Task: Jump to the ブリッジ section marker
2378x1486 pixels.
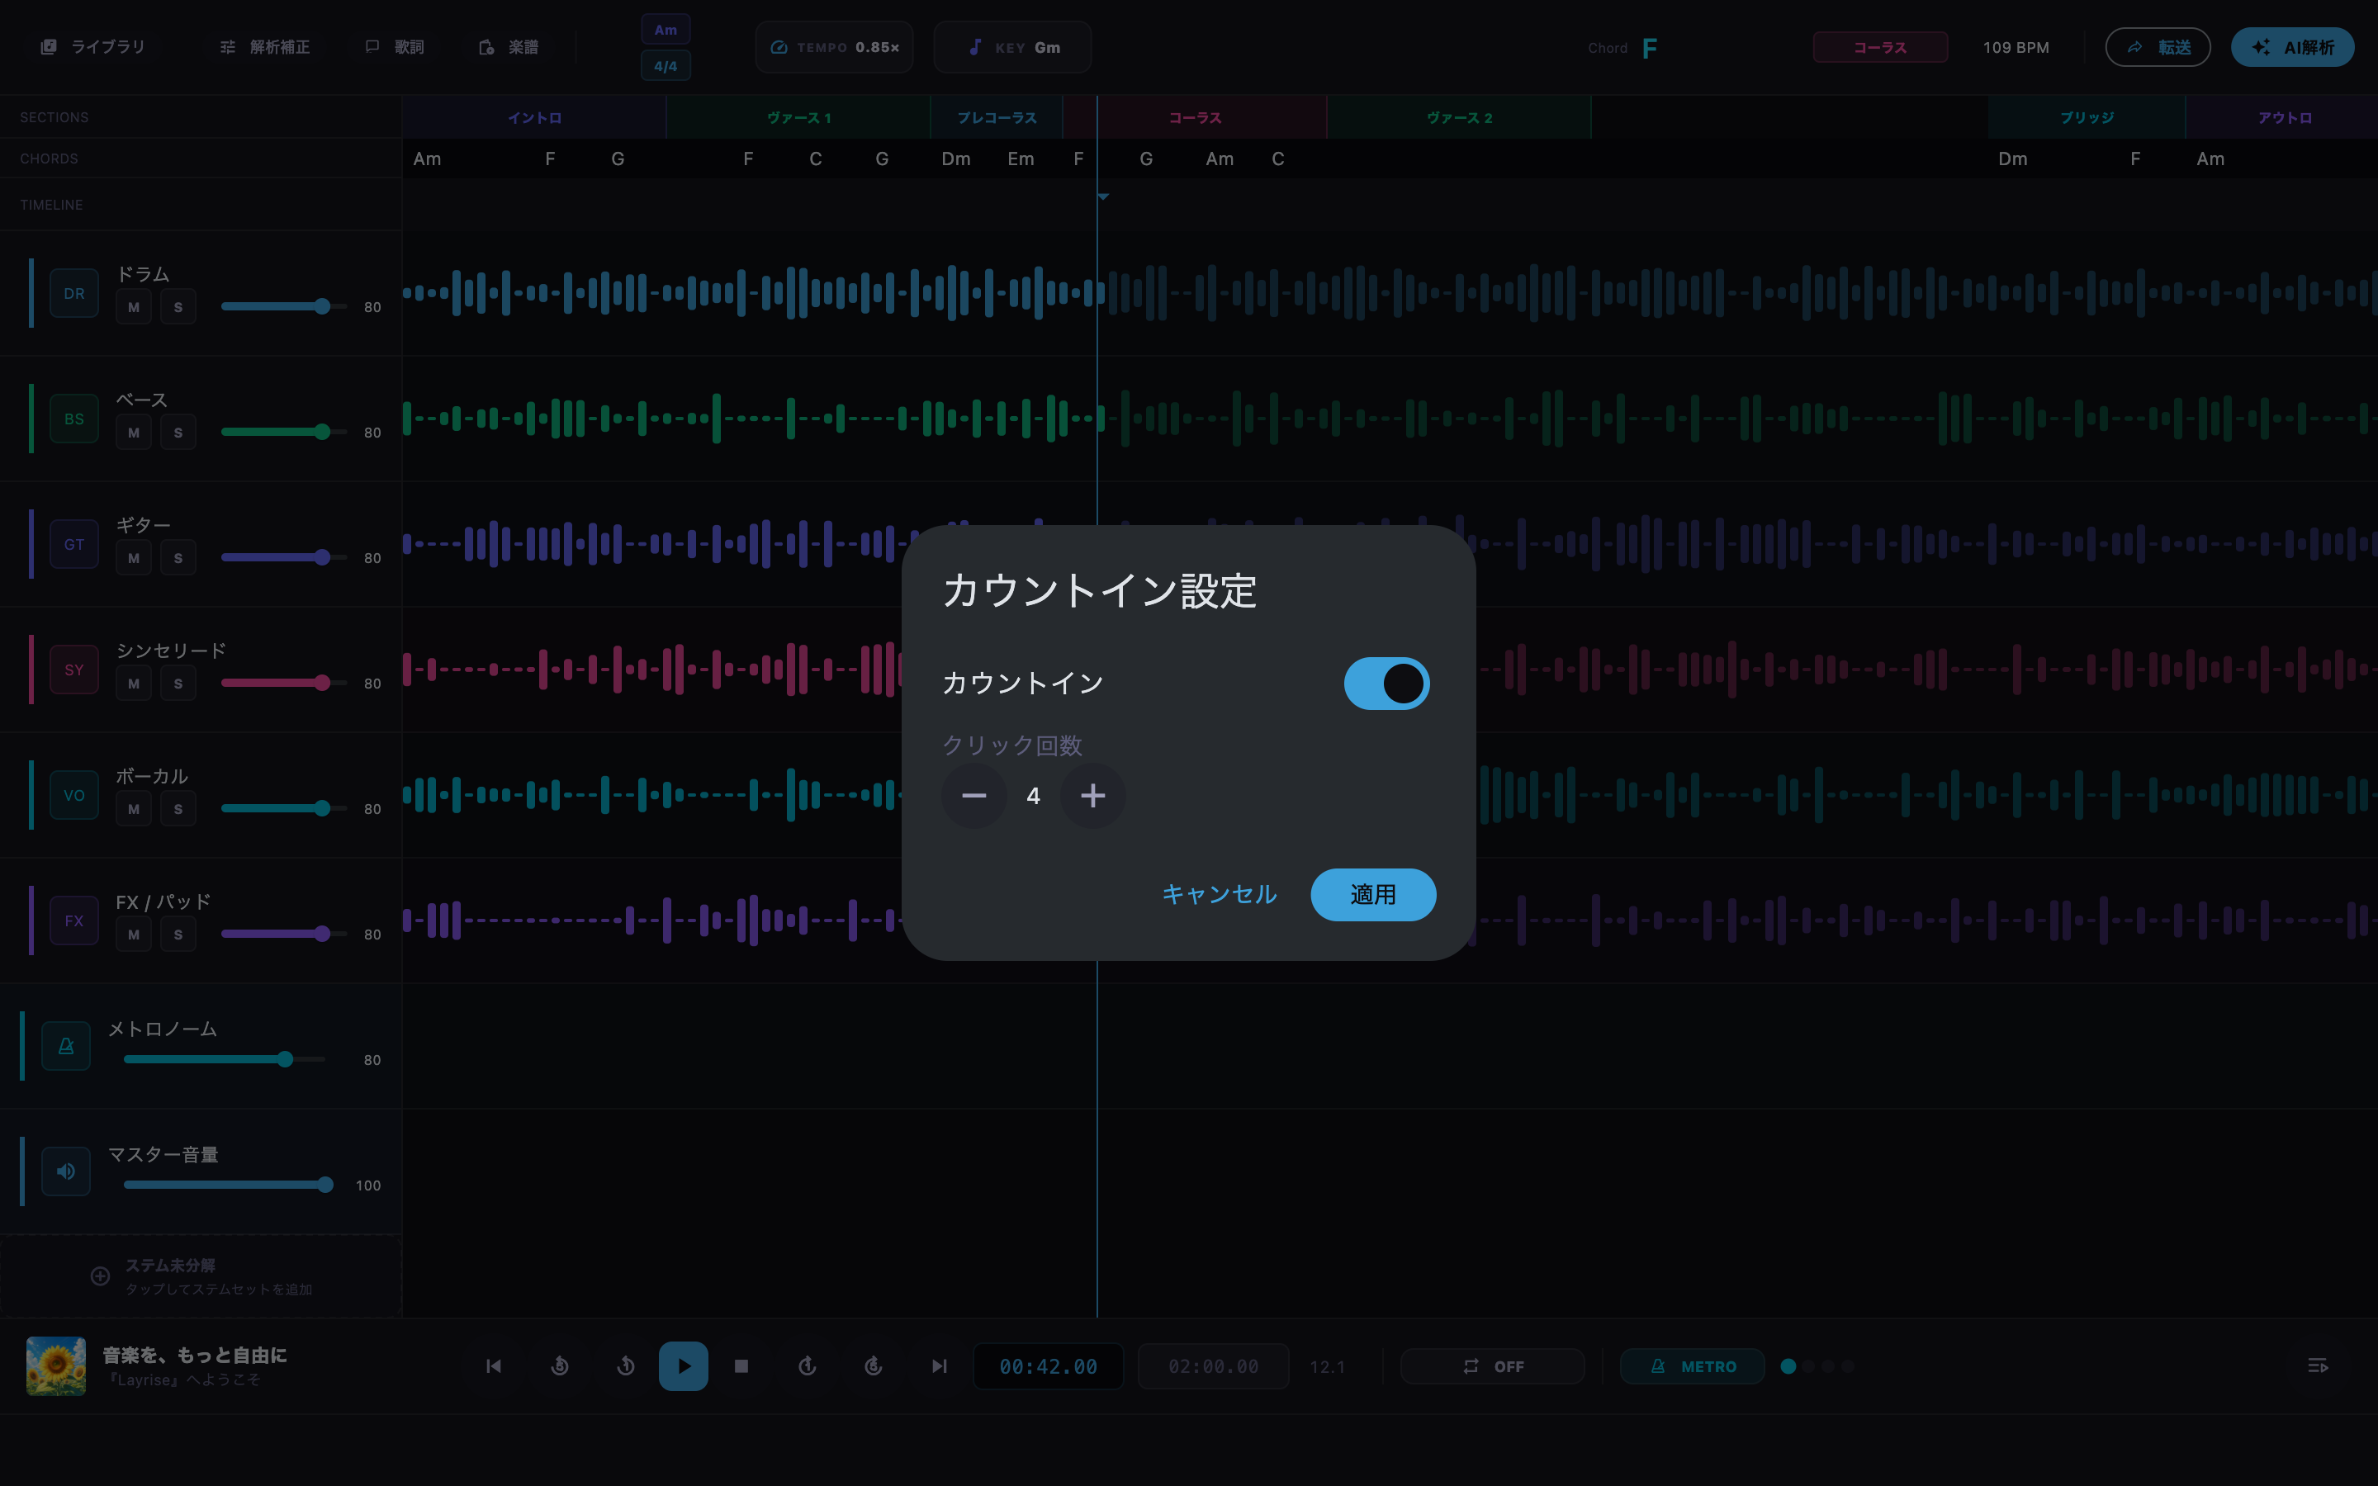Action: pos(2087,118)
